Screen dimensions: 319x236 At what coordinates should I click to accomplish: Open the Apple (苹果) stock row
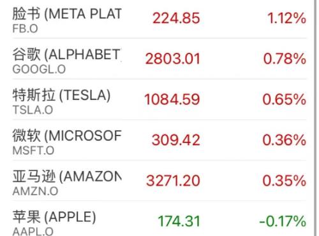click(159, 219)
